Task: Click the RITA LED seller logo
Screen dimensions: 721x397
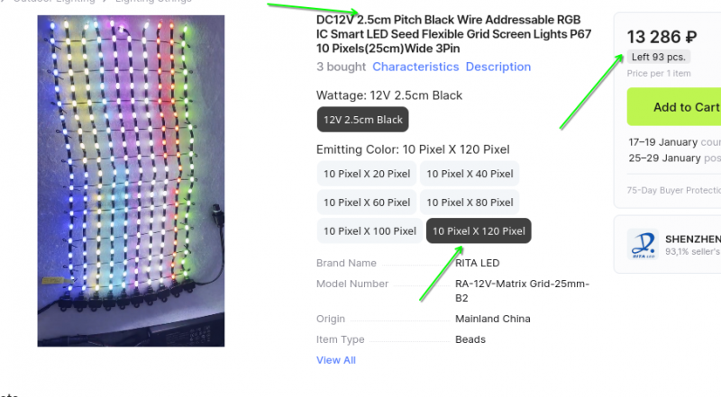Action: click(x=643, y=244)
